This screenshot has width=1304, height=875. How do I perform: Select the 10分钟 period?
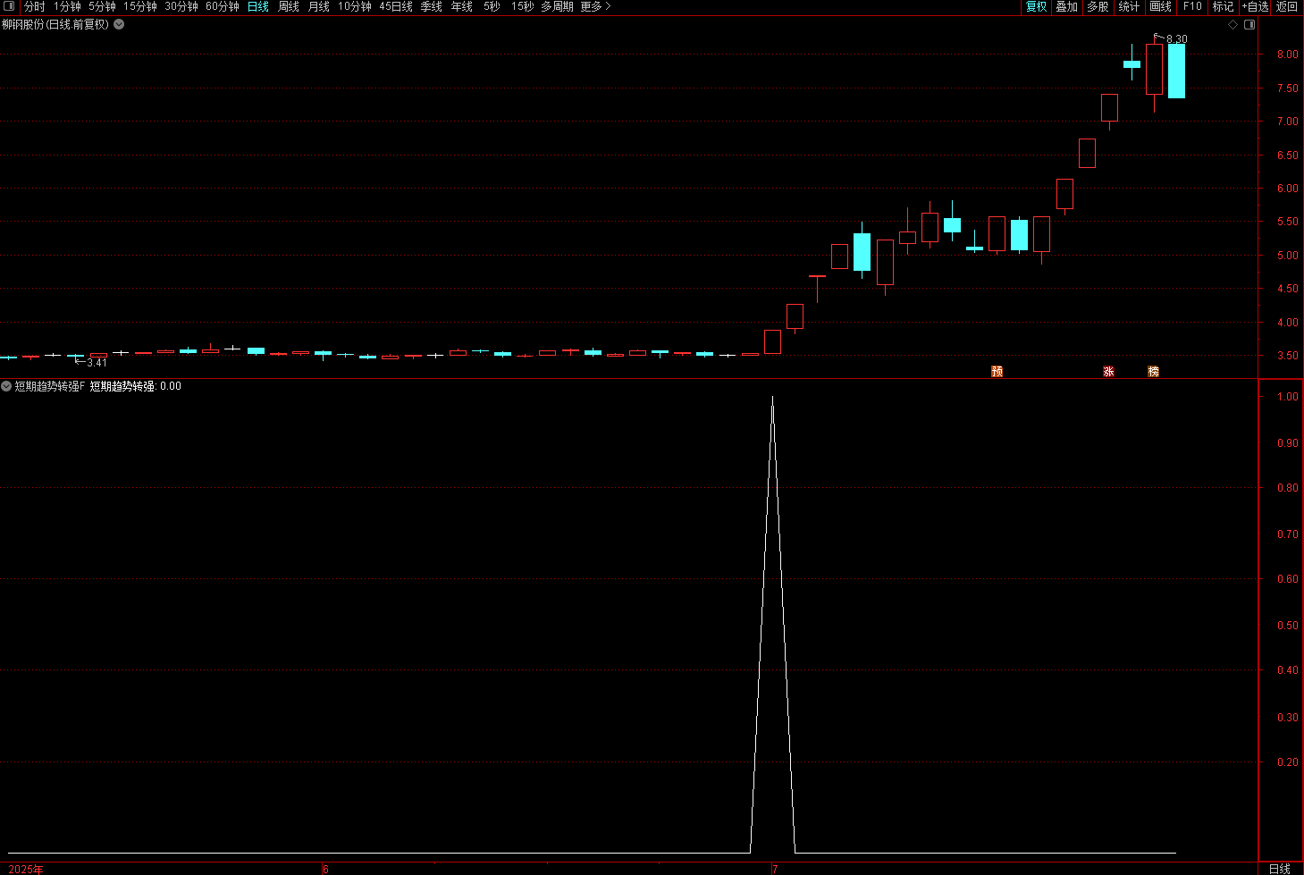pyautogui.click(x=355, y=6)
